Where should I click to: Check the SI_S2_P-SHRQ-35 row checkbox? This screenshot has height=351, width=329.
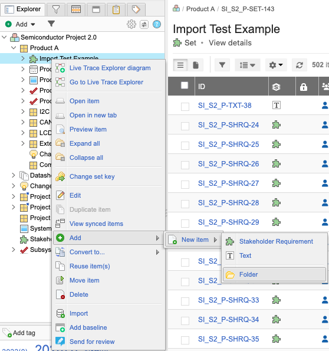[185, 340]
